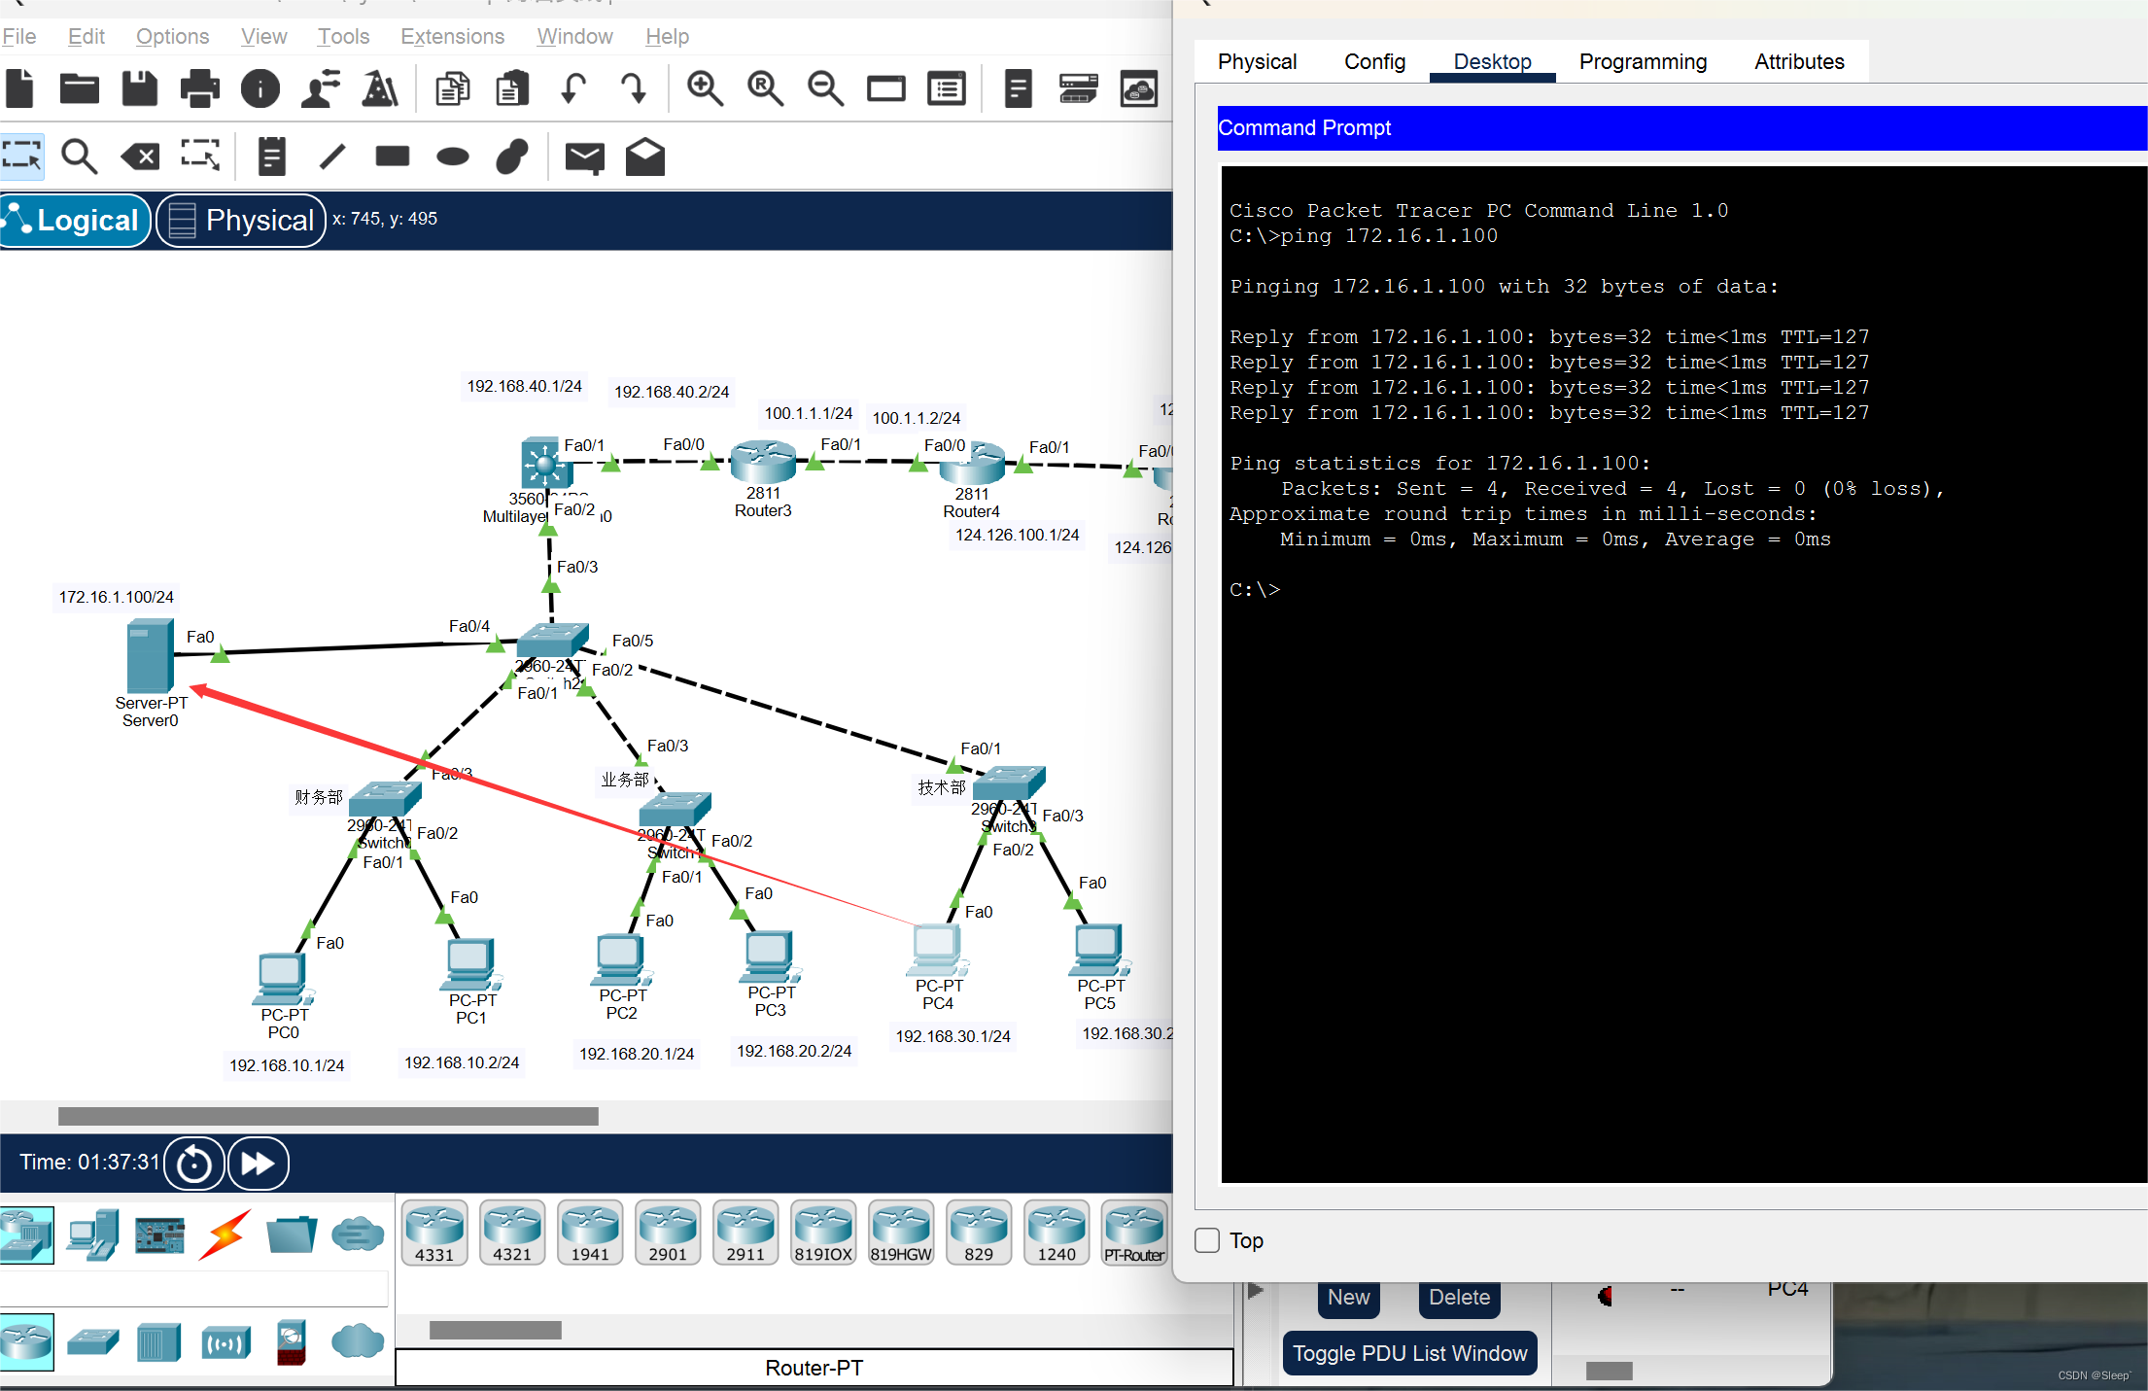Viewport: 2148px width, 1391px height.
Task: Click the Save floppy disk icon
Action: (x=139, y=88)
